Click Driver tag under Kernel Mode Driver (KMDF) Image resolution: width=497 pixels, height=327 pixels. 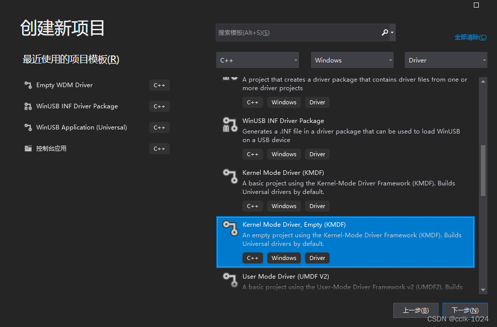[317, 206]
